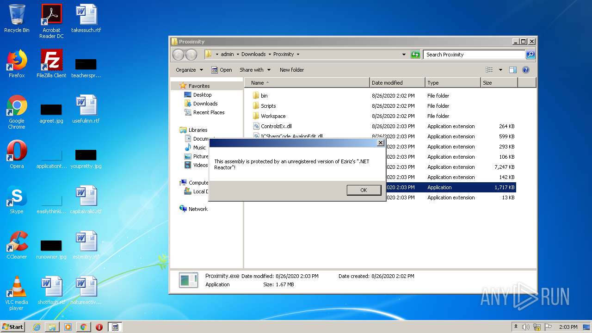
Task: Click the volume icon in system tray
Action: (x=526, y=327)
